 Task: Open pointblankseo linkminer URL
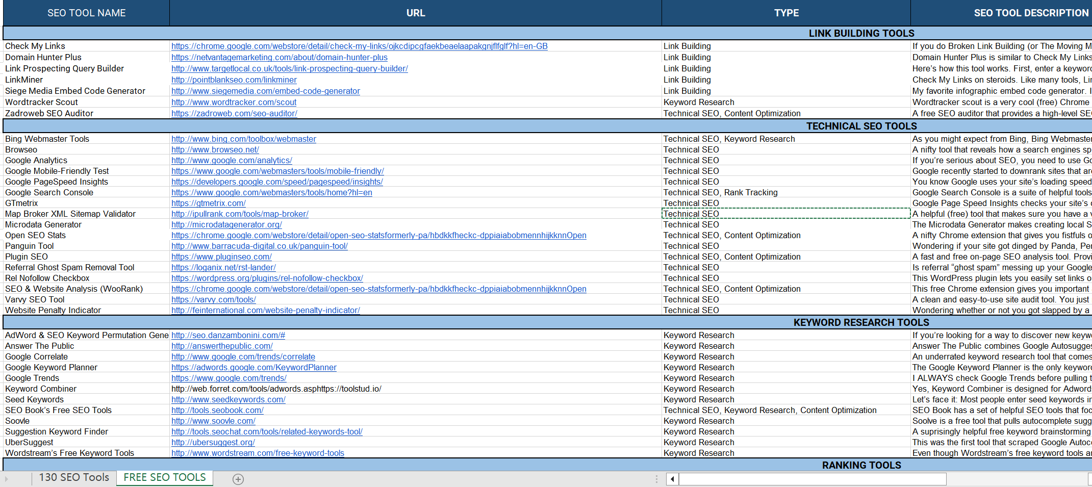(x=234, y=80)
